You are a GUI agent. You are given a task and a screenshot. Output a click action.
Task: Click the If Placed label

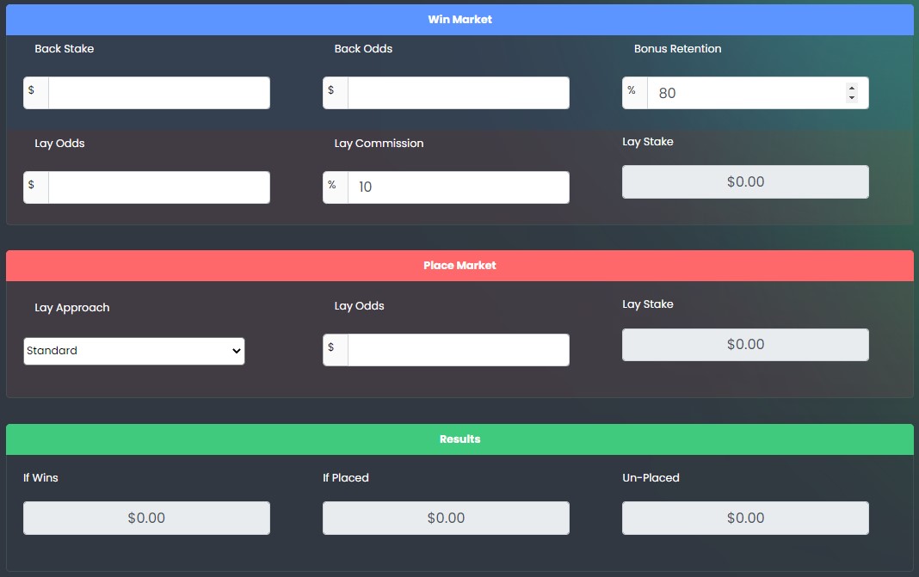346,477
